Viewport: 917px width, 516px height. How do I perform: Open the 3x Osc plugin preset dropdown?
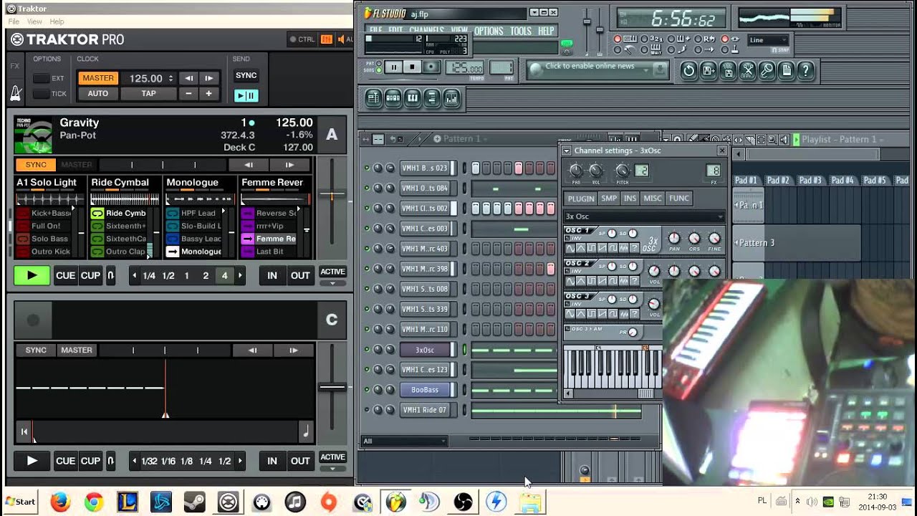pos(644,216)
